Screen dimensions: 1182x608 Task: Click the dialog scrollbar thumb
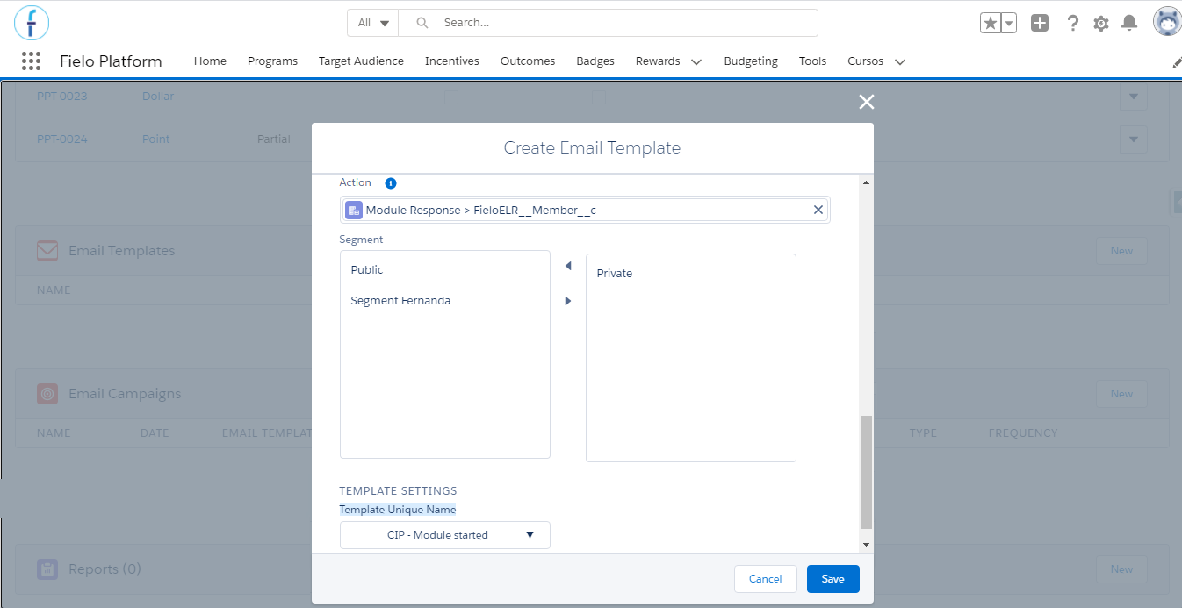[867, 472]
